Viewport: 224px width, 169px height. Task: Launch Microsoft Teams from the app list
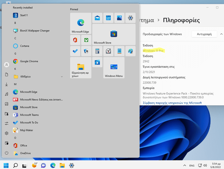[38, 115]
